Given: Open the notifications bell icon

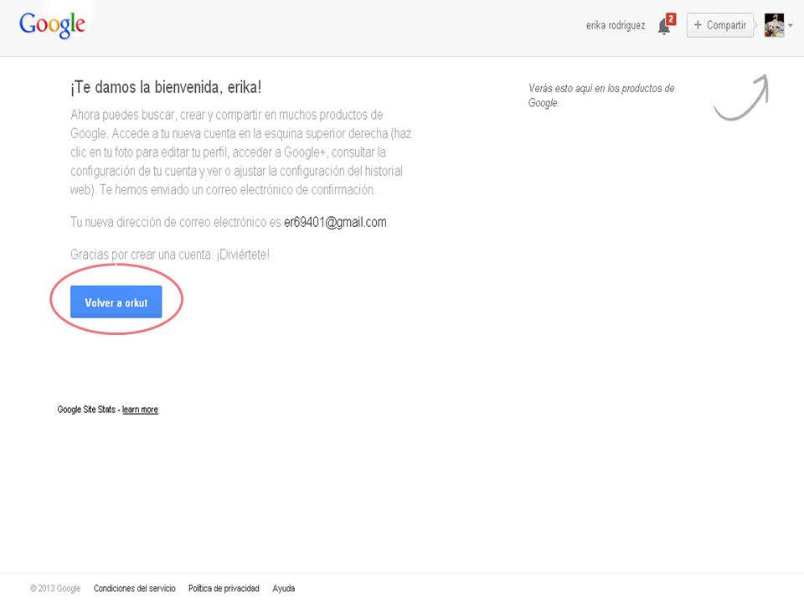Looking at the screenshot, I should coord(666,24).
